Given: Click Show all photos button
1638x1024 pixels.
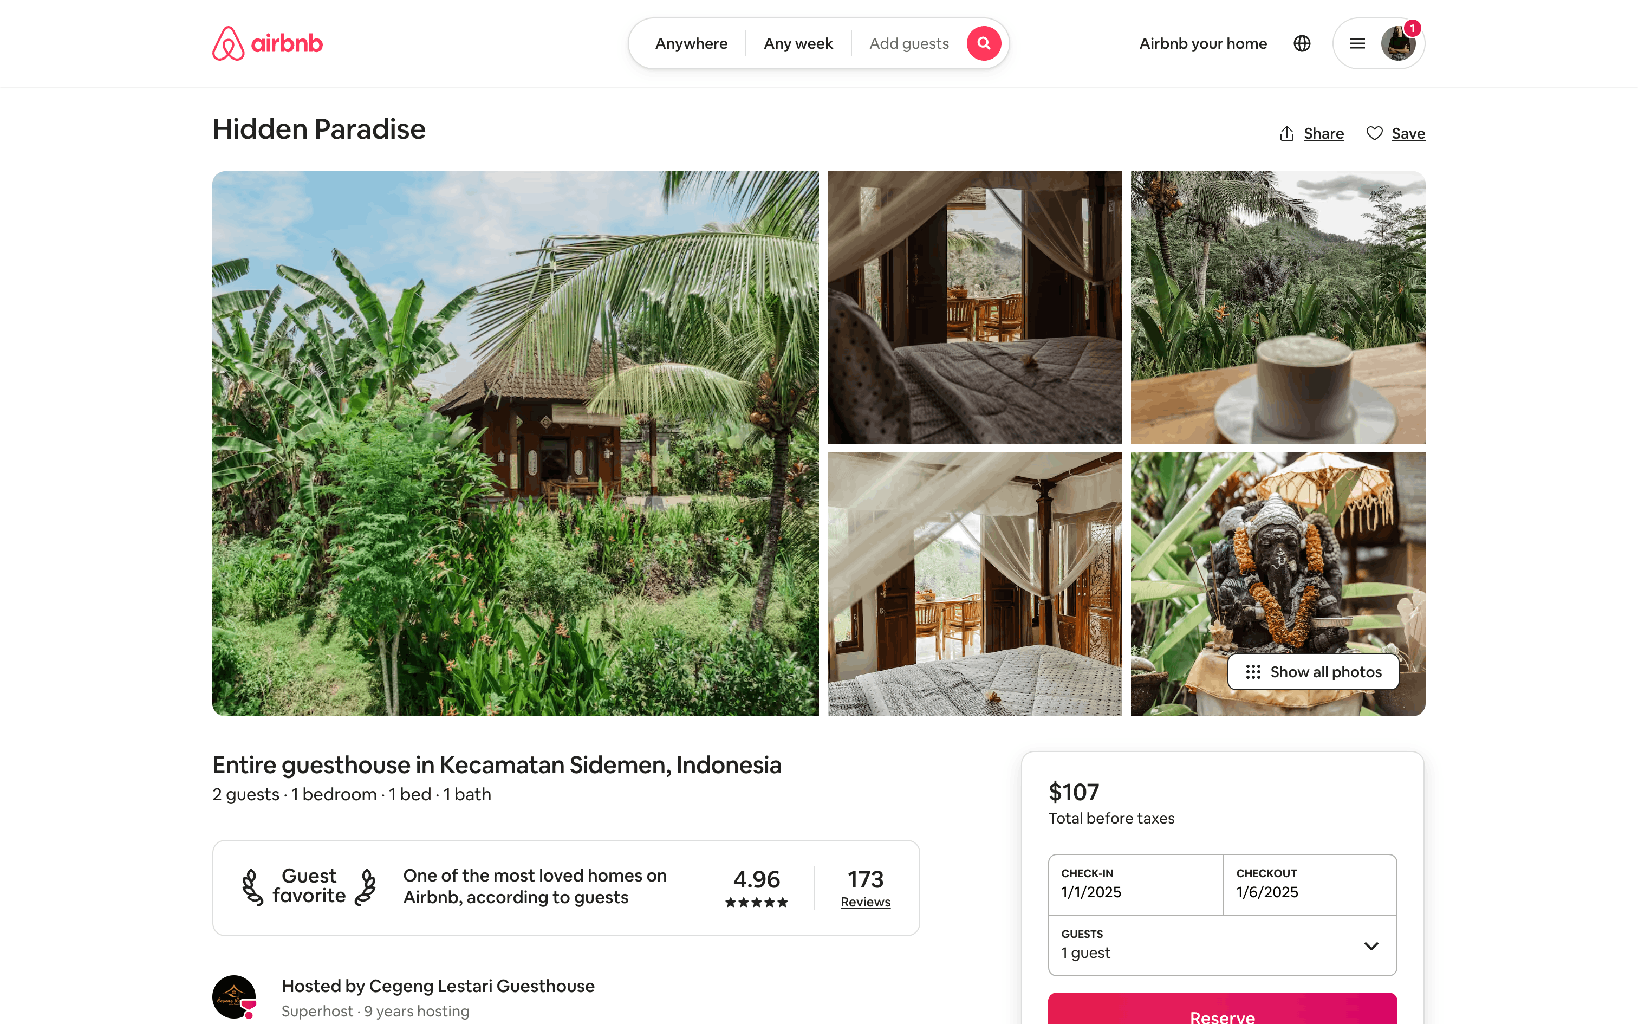Looking at the screenshot, I should coord(1313,672).
